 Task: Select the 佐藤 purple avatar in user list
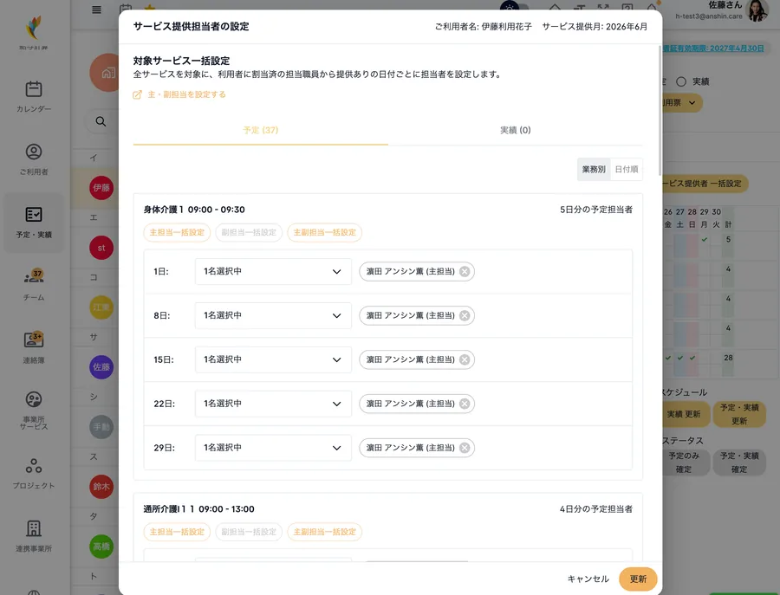click(101, 367)
